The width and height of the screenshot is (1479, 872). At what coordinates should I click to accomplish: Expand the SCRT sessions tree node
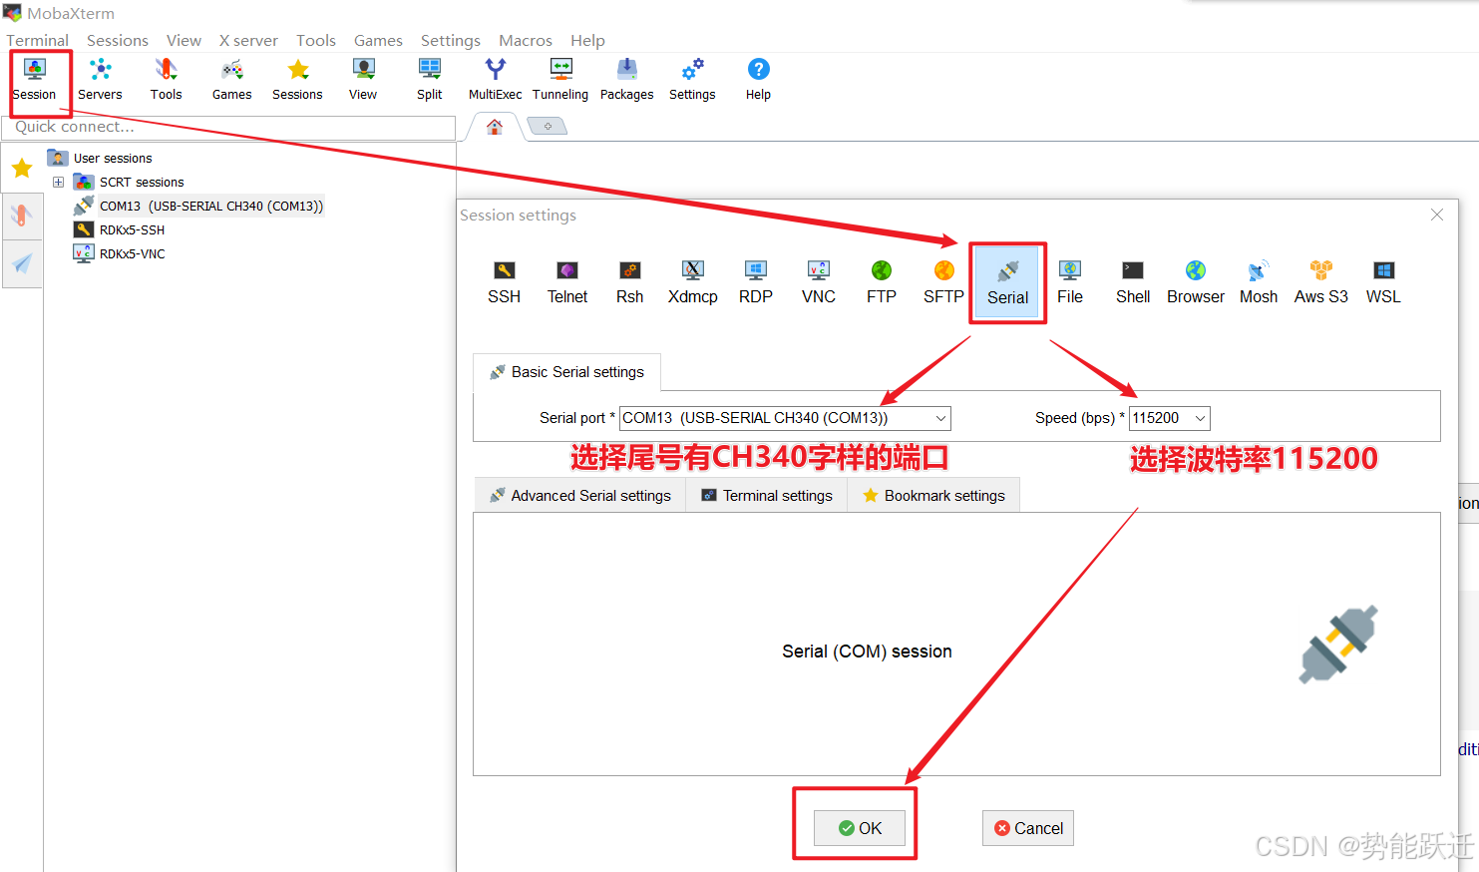point(58,182)
